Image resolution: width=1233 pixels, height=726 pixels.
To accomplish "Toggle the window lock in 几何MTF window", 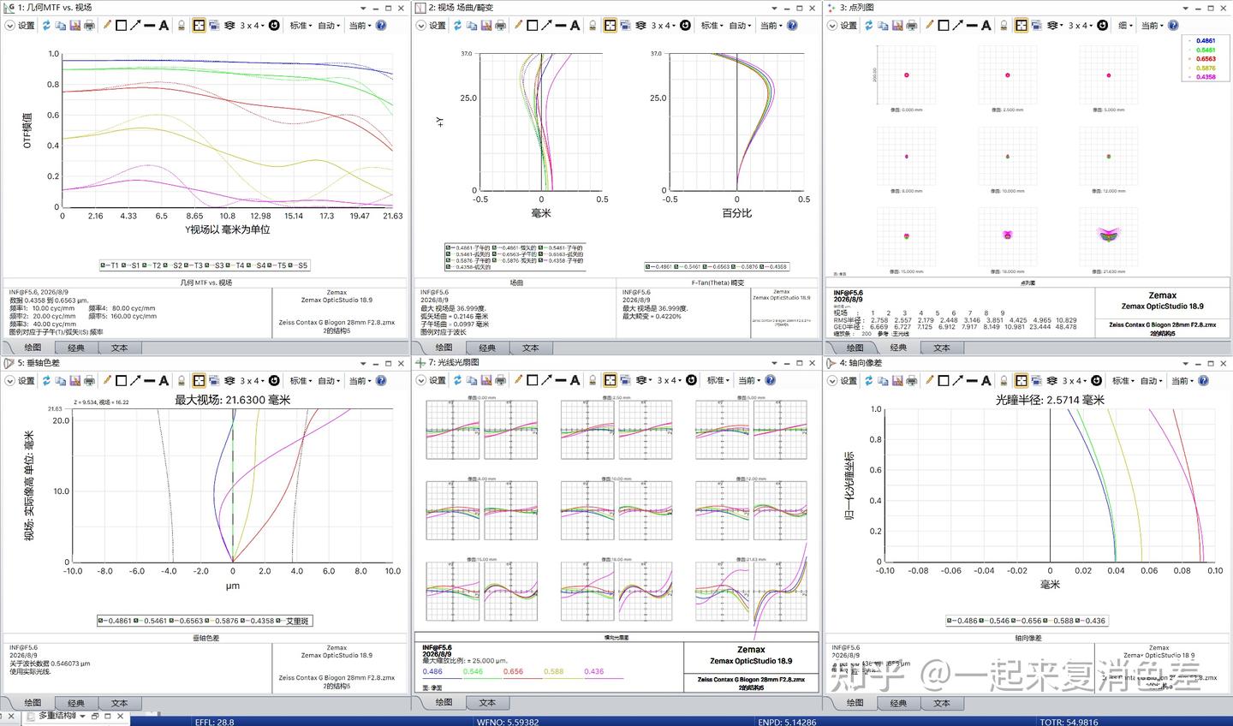I will pos(182,26).
